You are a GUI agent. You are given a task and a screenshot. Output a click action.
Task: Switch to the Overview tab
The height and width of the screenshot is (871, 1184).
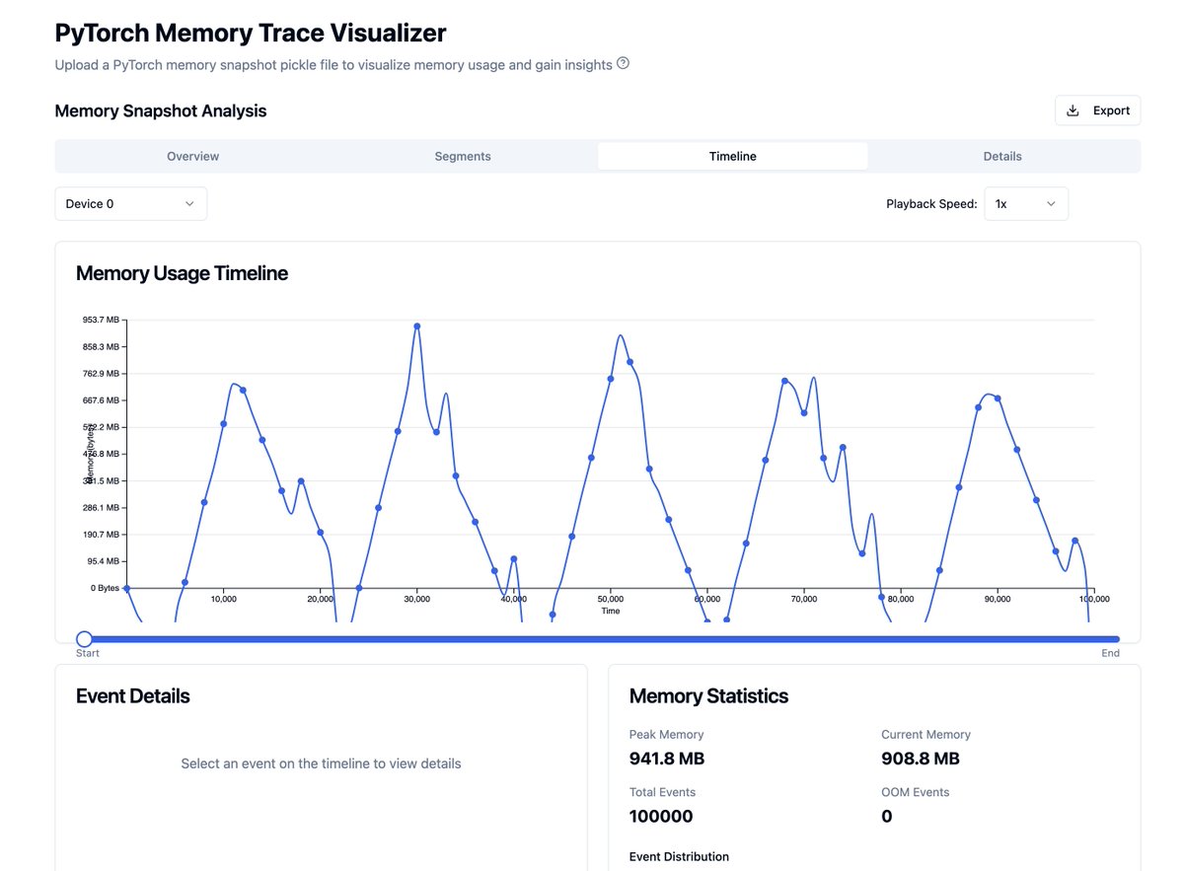point(192,156)
